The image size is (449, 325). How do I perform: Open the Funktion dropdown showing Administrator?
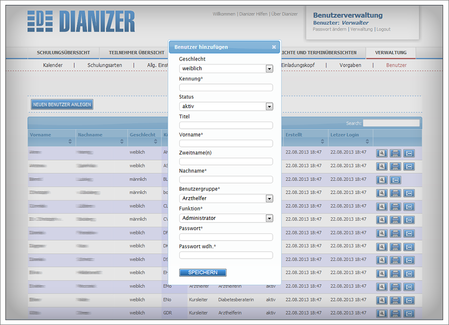pos(226,218)
